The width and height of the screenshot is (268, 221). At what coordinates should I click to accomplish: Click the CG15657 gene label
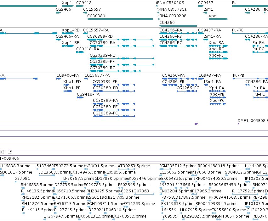click(x=92, y=9)
